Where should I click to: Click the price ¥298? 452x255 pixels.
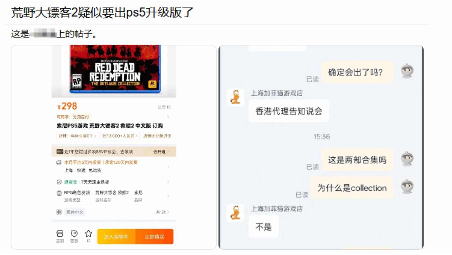[x=67, y=106]
